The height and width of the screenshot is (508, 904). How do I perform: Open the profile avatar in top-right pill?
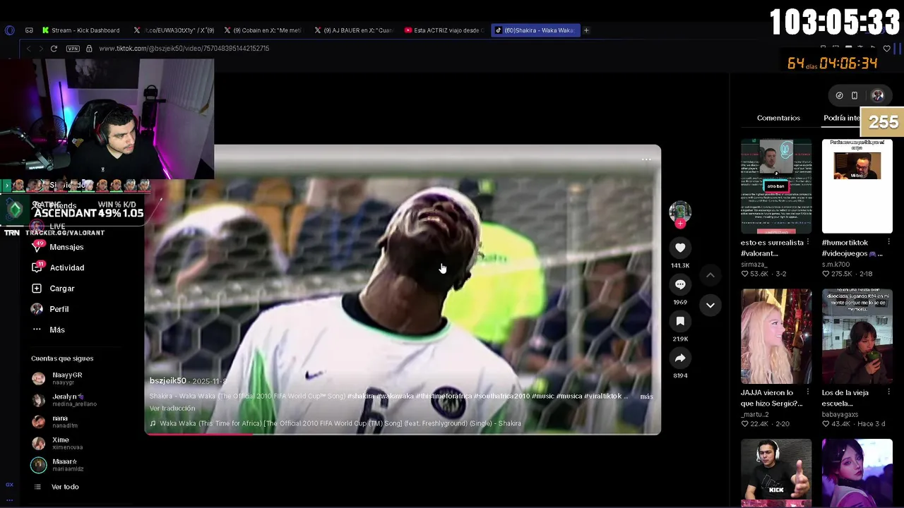point(878,95)
